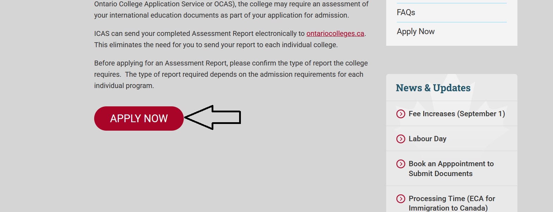Click the red APPLY NOW button
Image resolution: width=553 pixels, height=212 pixels.
pos(139,118)
